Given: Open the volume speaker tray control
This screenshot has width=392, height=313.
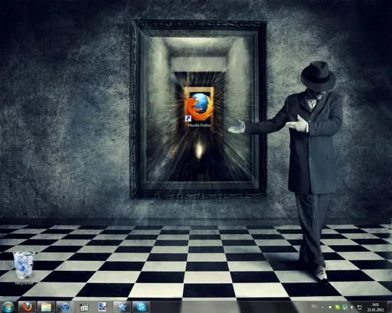Looking at the screenshot, I should [x=352, y=308].
